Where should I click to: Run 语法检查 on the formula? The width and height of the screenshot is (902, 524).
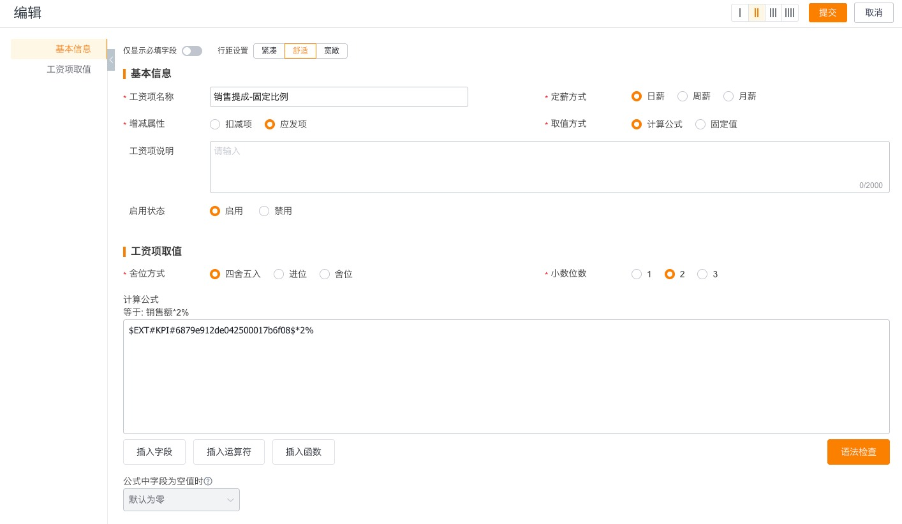(859, 452)
